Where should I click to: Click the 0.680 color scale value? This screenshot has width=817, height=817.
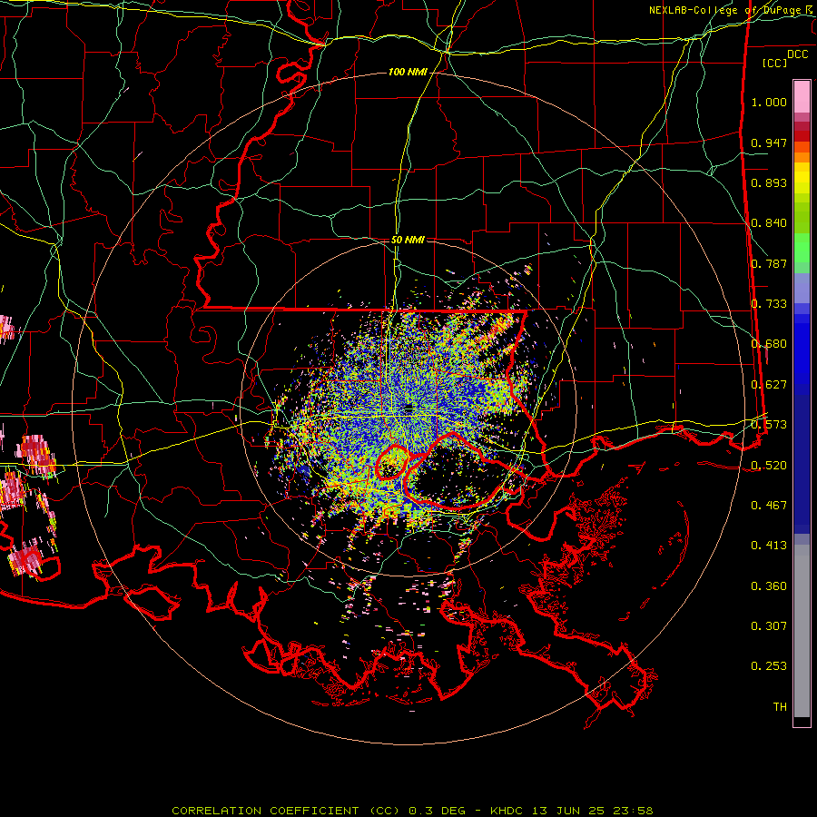[769, 344]
